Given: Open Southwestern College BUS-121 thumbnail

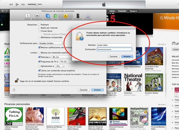Looking at the screenshot, I should point(97,116).
